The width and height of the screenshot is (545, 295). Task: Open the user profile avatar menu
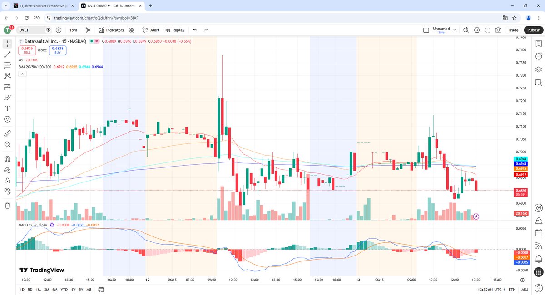click(x=8, y=30)
